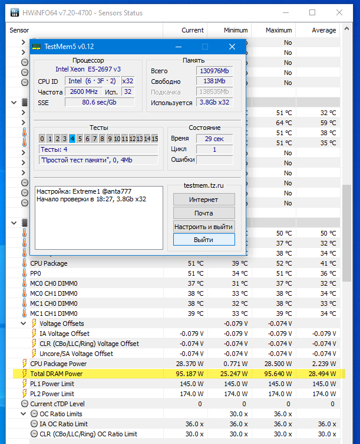This screenshot has width=360, height=444.
Task: Click the Всего memory value 130976Mb
Action: pyautogui.click(x=214, y=71)
